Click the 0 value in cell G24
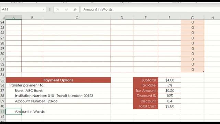 pyautogui.click(x=192, y=22)
